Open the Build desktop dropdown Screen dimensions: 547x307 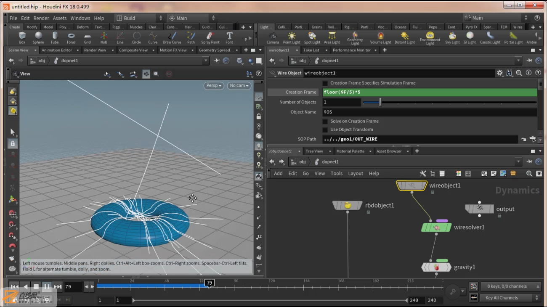tap(139, 18)
